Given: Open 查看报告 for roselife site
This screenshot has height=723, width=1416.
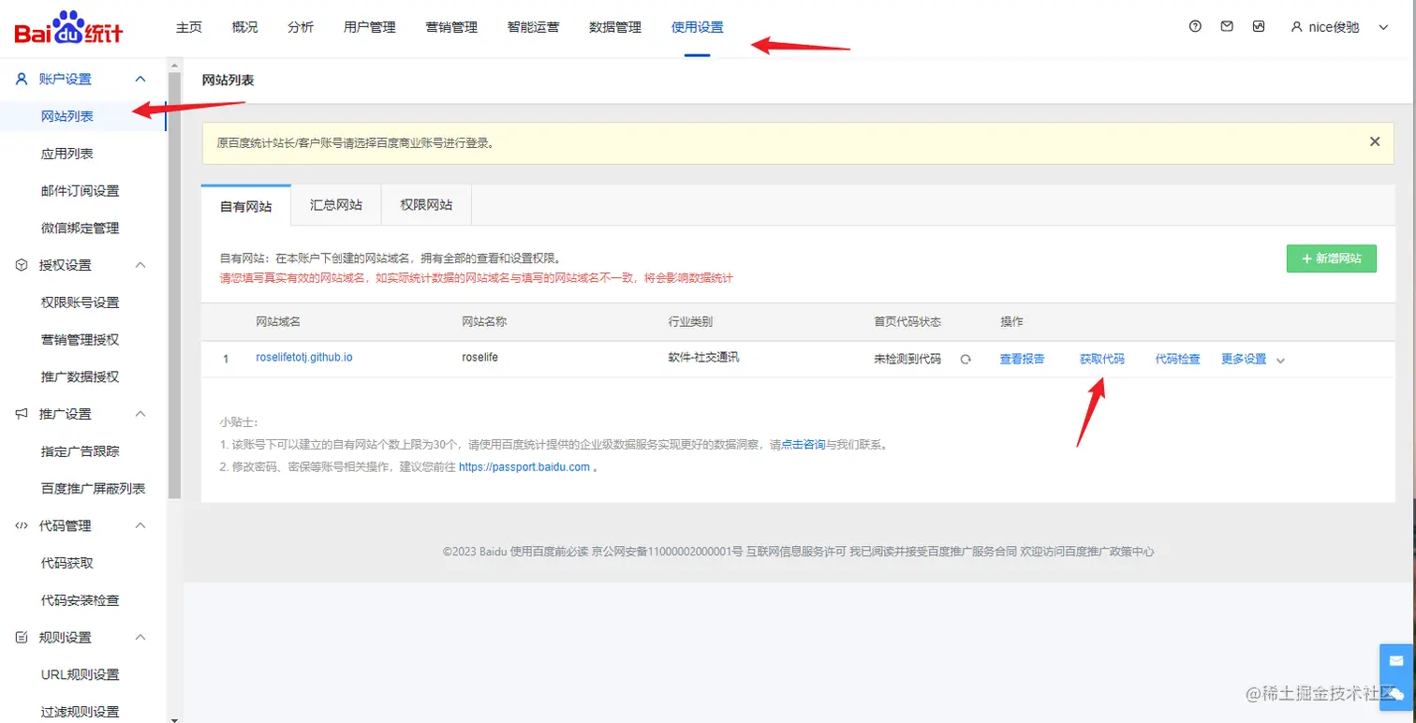Looking at the screenshot, I should coord(1023,360).
